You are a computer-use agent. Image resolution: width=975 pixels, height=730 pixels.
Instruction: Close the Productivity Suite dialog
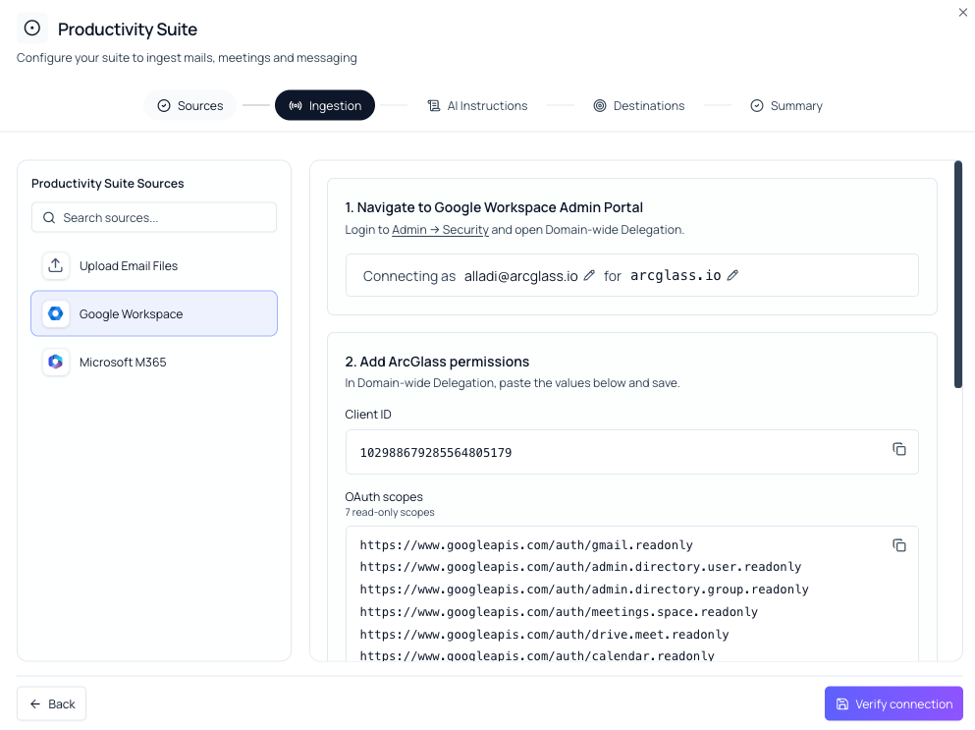point(962,13)
